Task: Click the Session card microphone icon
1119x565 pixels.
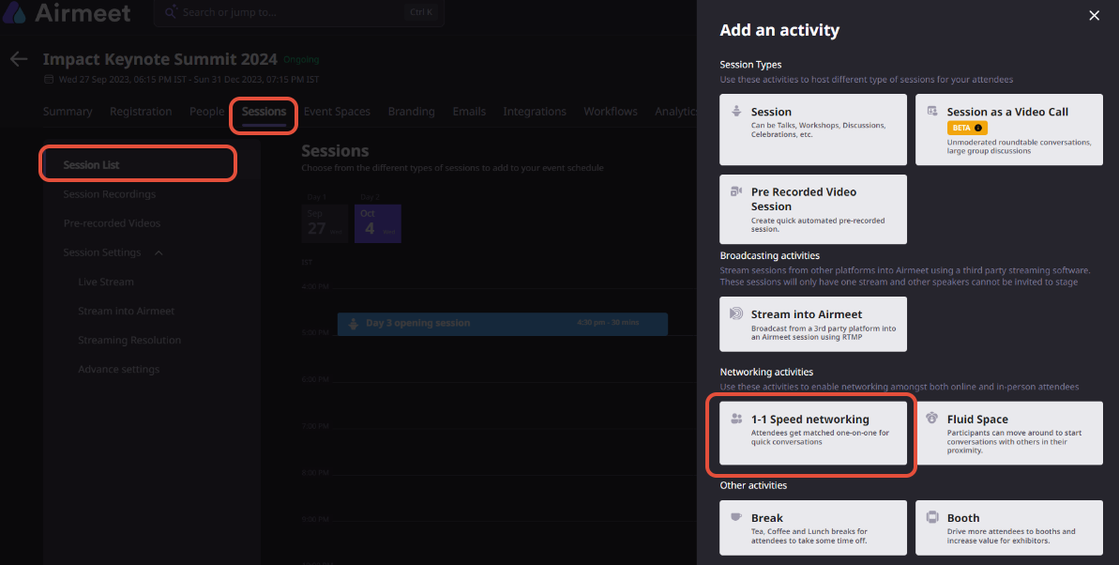Action: [x=735, y=112]
